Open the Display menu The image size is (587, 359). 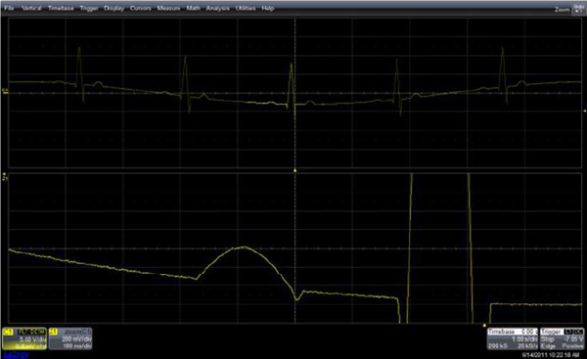(x=113, y=8)
